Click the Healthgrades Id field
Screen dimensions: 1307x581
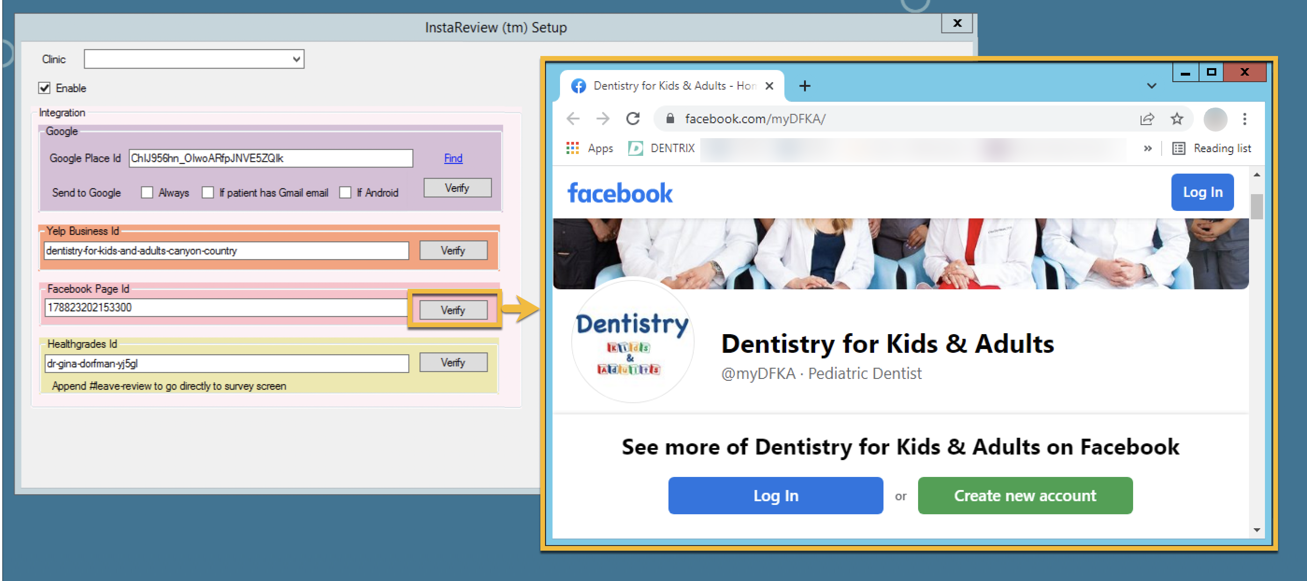pyautogui.click(x=226, y=363)
